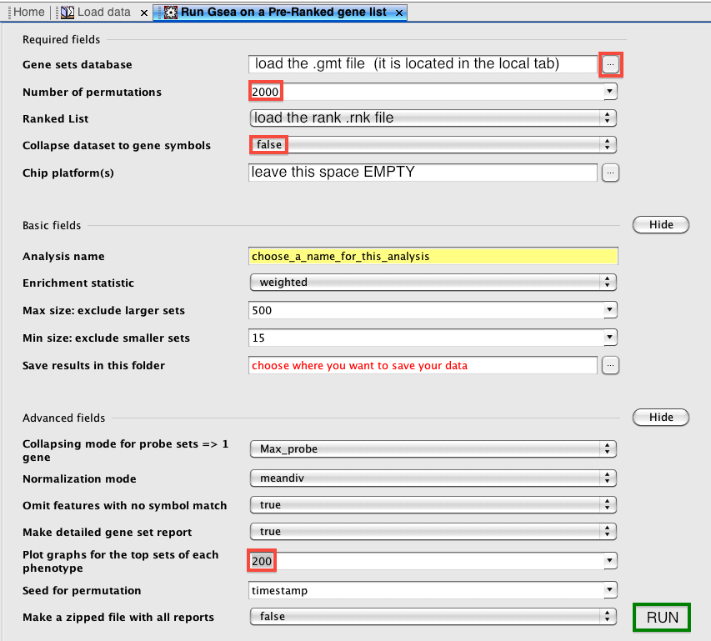Screen dimensions: 711x641
Task: Open Seed for permutation dropdown
Action: (x=609, y=591)
